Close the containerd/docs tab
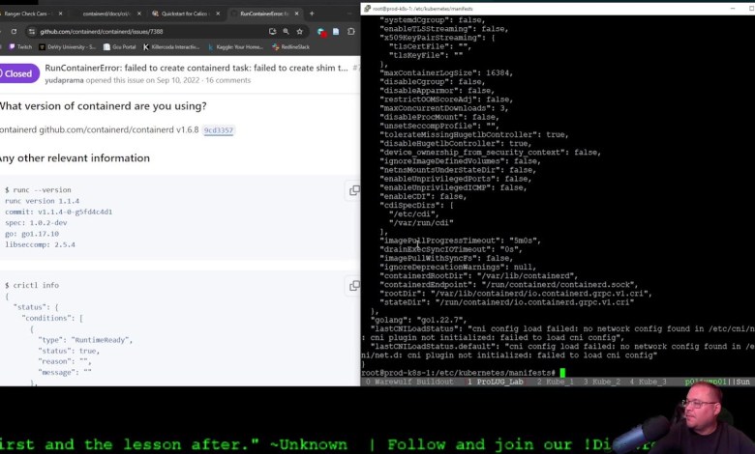Image resolution: width=755 pixels, height=454 pixels. [139, 14]
